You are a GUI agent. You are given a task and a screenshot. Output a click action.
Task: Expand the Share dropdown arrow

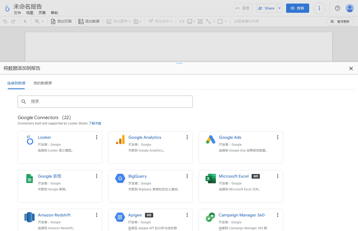tap(279, 8)
